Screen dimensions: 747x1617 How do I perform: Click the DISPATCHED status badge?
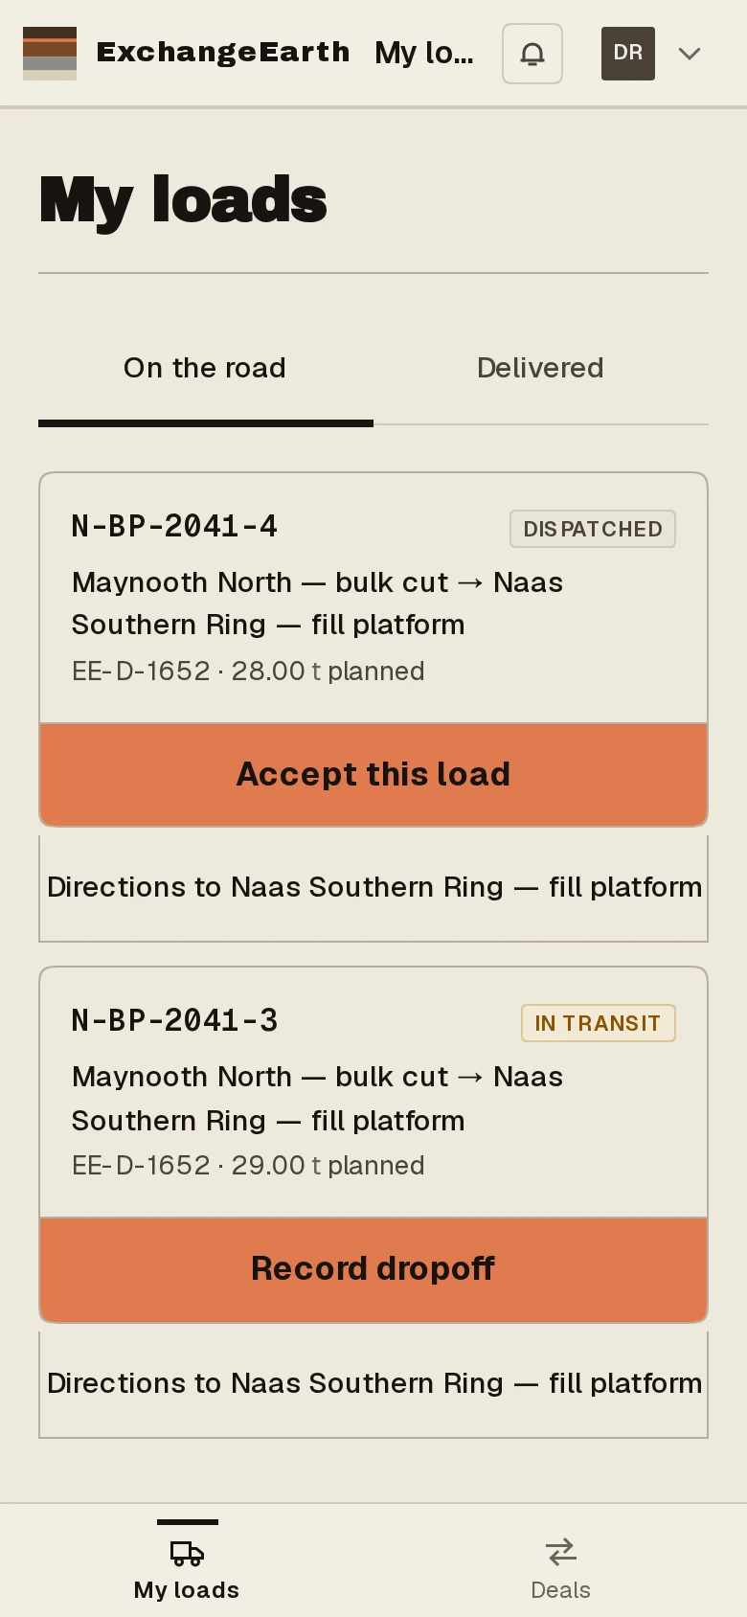593,529
